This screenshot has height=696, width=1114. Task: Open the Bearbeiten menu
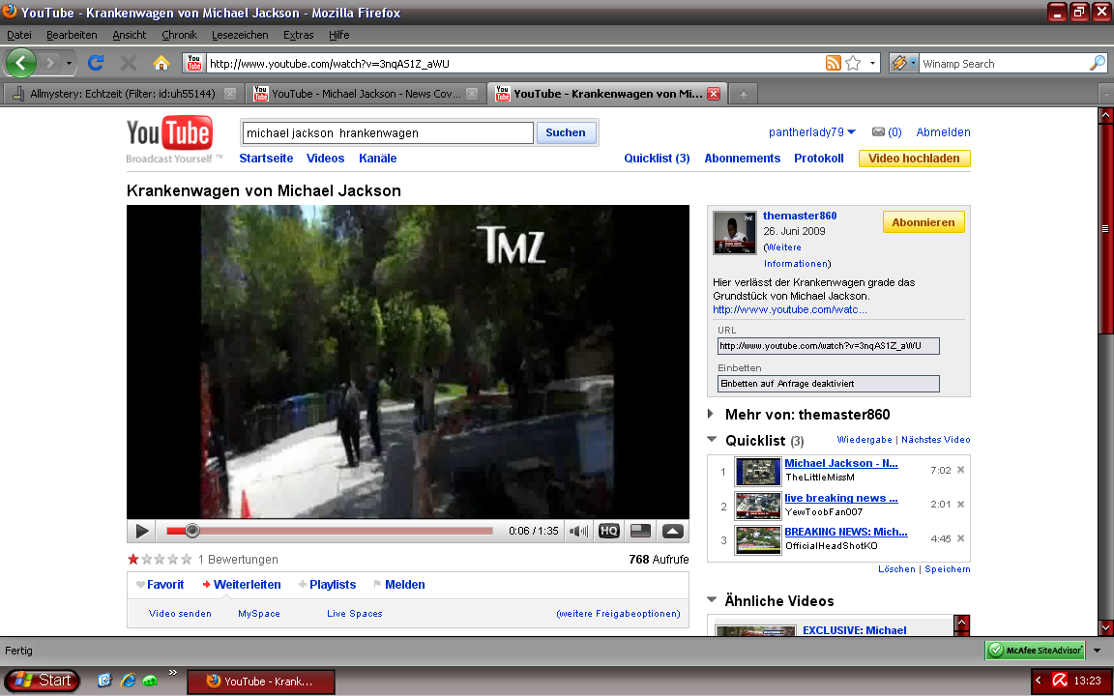click(72, 35)
